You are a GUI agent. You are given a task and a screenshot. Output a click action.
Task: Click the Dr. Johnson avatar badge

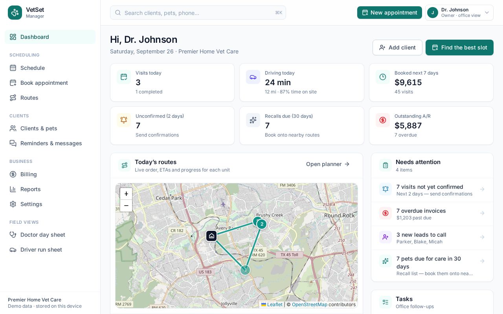tap(433, 13)
